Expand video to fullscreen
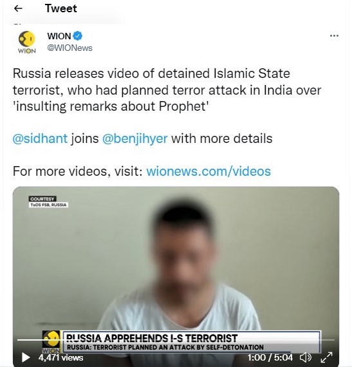Viewport: 352px width, 367px height. tap(326, 357)
